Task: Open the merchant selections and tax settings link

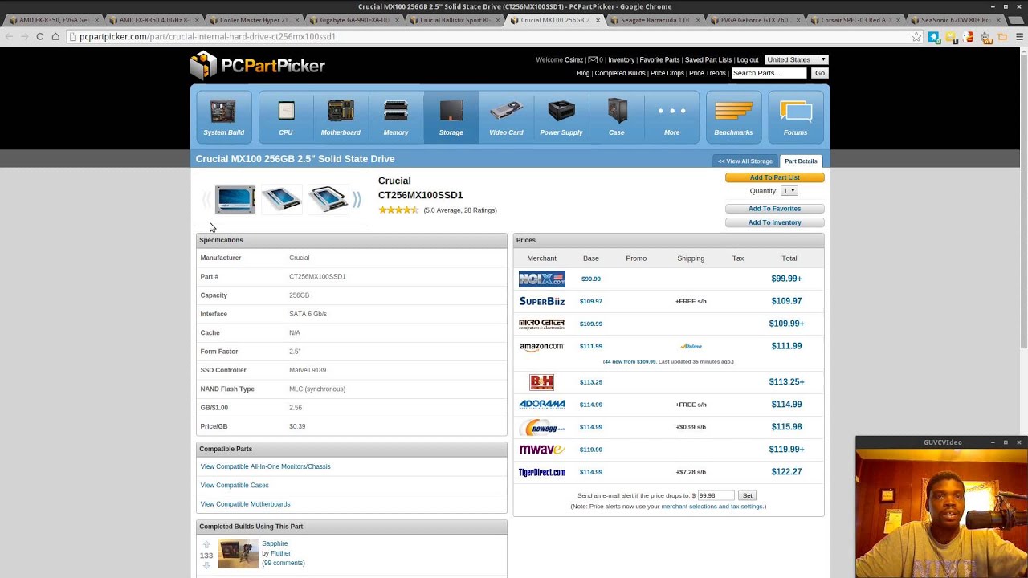Action: point(712,507)
